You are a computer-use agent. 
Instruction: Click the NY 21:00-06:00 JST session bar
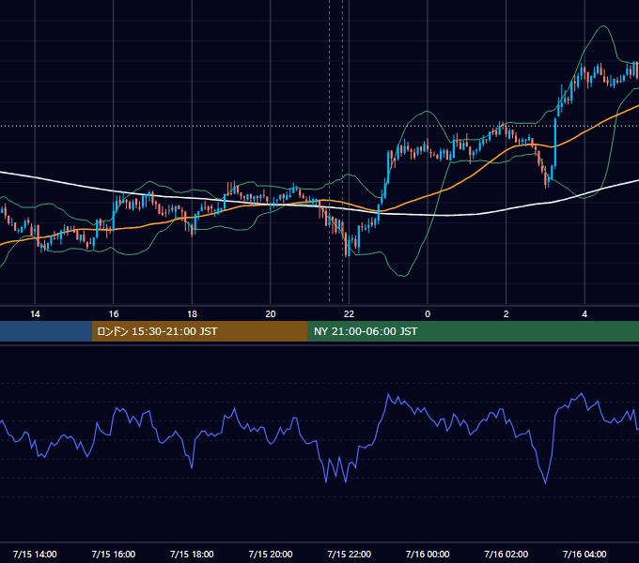[473, 331]
